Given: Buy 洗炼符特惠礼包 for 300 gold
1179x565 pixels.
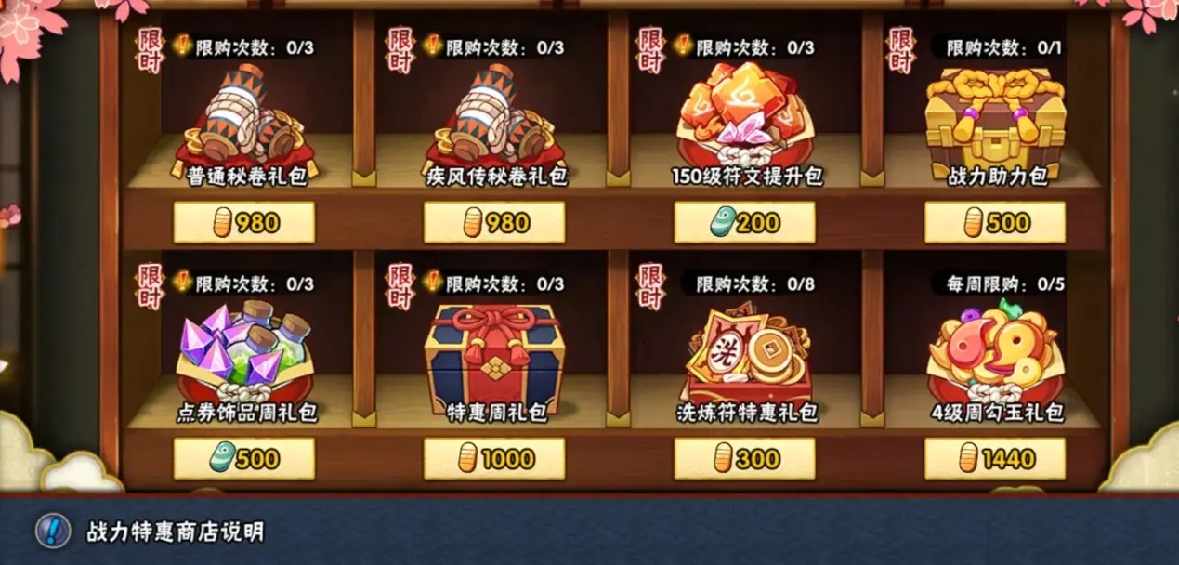Looking at the screenshot, I should click(745, 459).
